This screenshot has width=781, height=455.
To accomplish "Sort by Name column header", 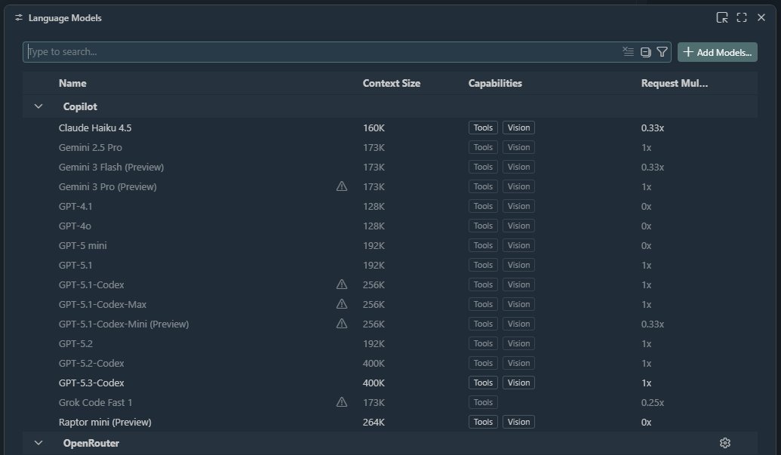I will tap(72, 83).
